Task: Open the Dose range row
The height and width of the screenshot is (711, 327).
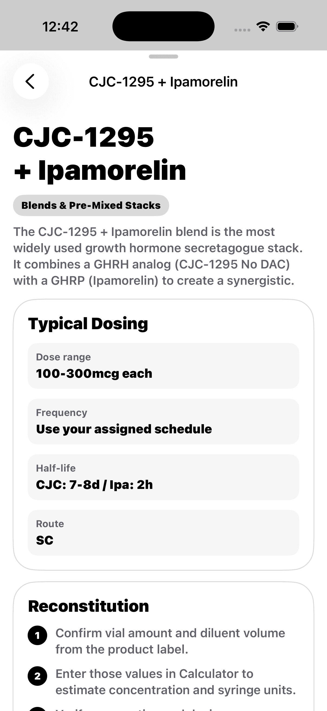Action: 163,366
